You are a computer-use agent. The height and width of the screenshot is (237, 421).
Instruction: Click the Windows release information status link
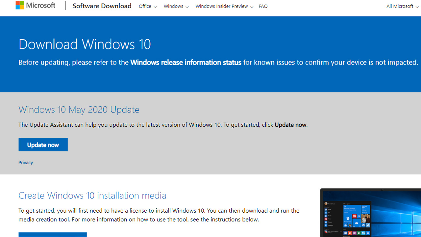point(186,62)
